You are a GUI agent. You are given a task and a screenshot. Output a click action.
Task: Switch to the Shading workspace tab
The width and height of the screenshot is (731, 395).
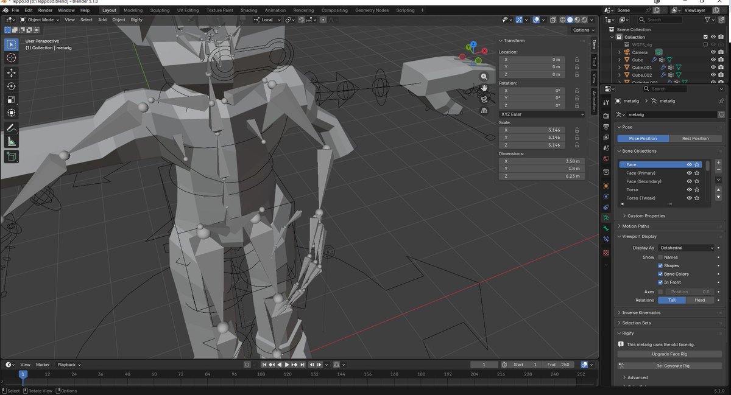tap(249, 10)
